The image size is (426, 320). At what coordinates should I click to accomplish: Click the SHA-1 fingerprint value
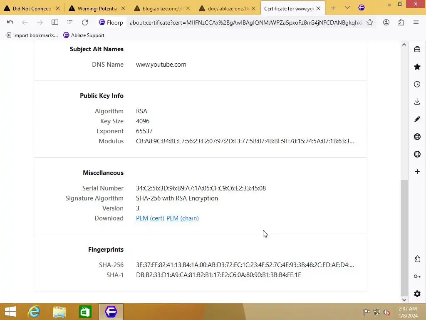click(218, 275)
